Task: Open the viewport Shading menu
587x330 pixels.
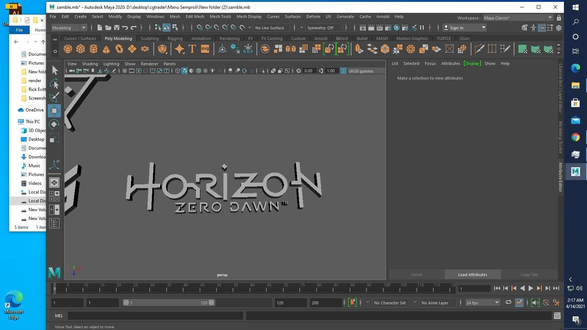Action: (x=90, y=63)
